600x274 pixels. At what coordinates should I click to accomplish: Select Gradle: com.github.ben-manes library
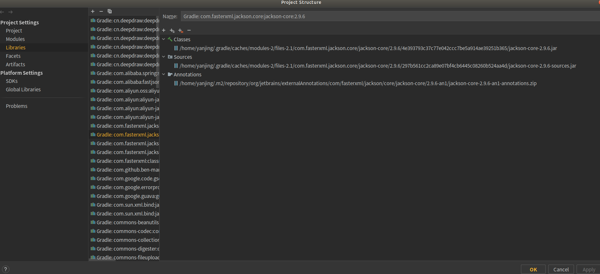pos(124,170)
